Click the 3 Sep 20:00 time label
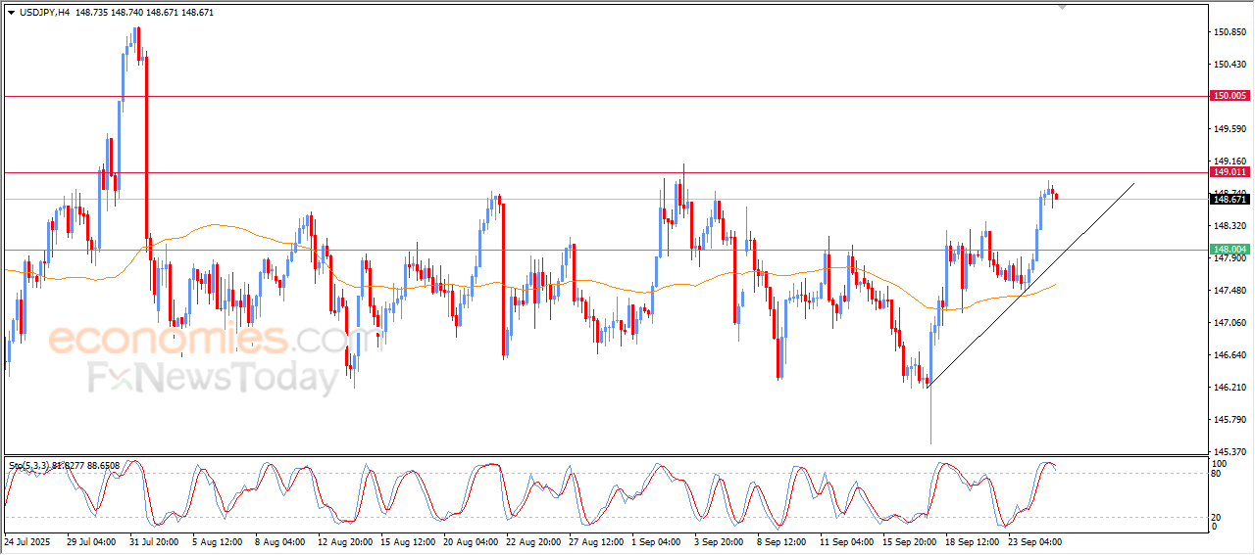Image resolution: width=1255 pixels, height=555 pixels. [x=719, y=541]
